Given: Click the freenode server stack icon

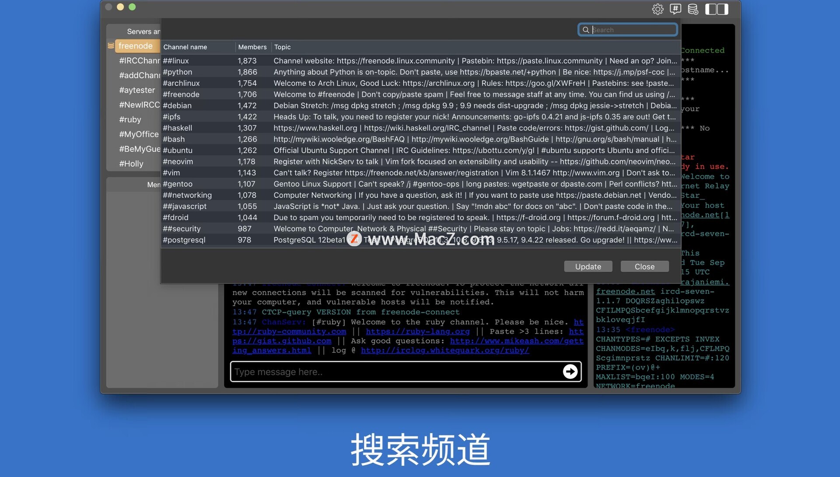Looking at the screenshot, I should pos(111,45).
